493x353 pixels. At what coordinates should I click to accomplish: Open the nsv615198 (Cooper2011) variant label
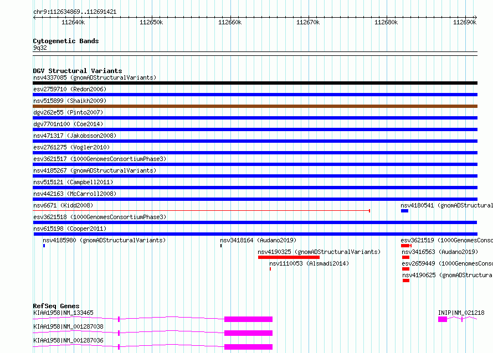pos(70,229)
